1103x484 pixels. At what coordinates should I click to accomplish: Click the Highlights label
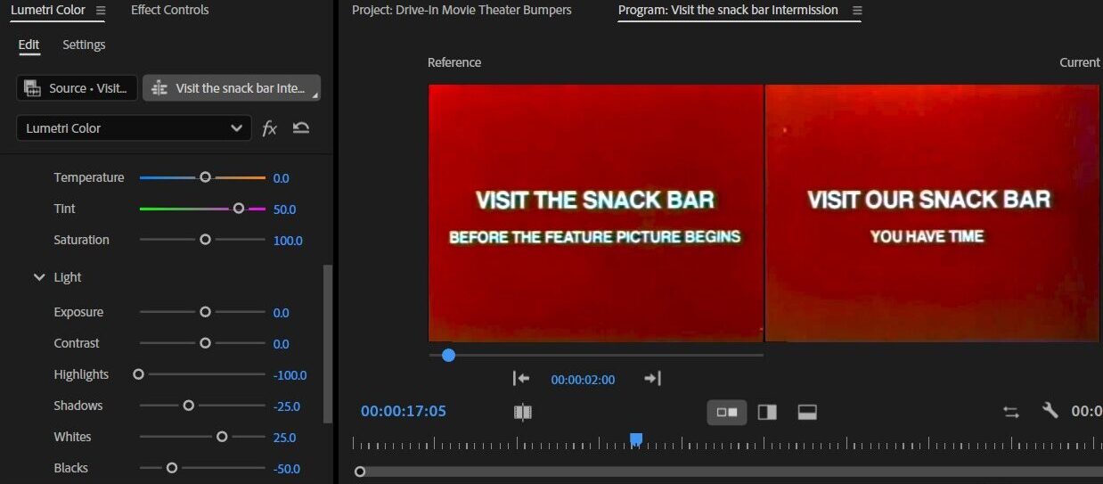point(81,374)
